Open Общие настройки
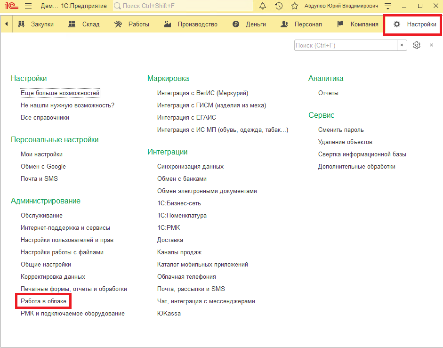443x348 pixels. (46, 264)
